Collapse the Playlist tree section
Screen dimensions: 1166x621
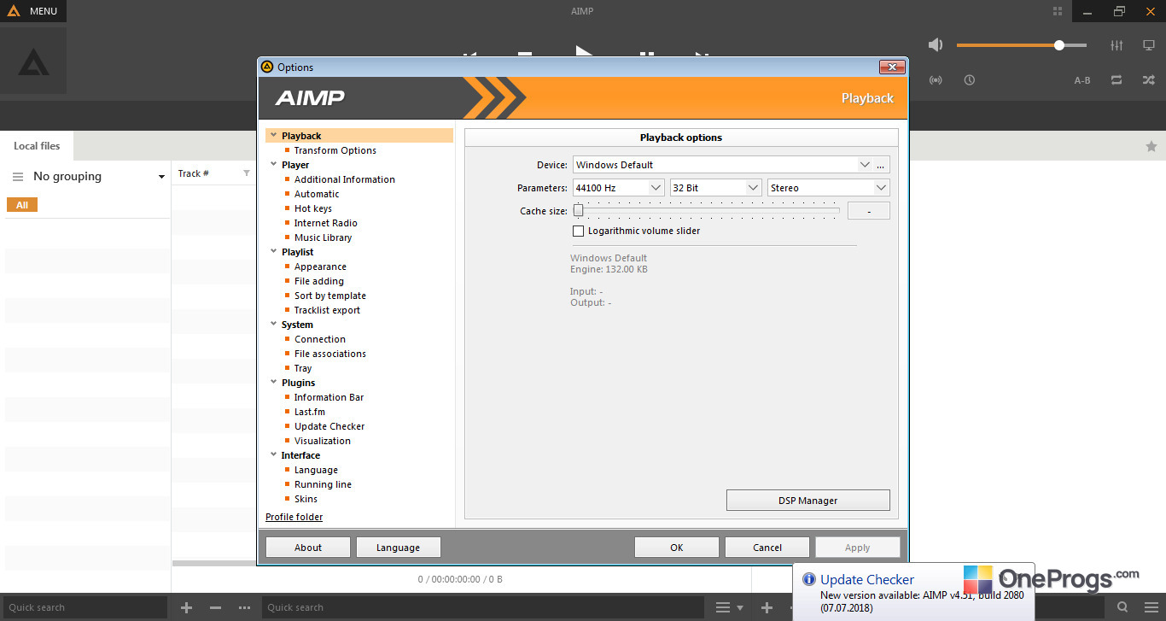pos(273,252)
